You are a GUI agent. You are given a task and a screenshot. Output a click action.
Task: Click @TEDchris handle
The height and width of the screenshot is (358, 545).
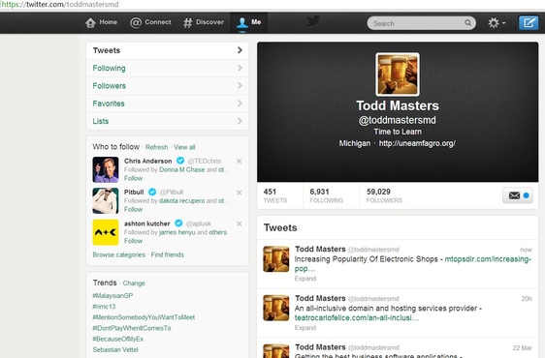click(x=205, y=161)
